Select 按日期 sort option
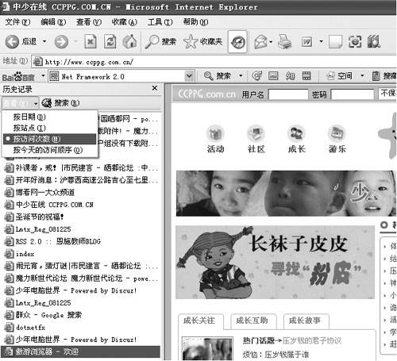397x361 pixels. click(x=49, y=117)
